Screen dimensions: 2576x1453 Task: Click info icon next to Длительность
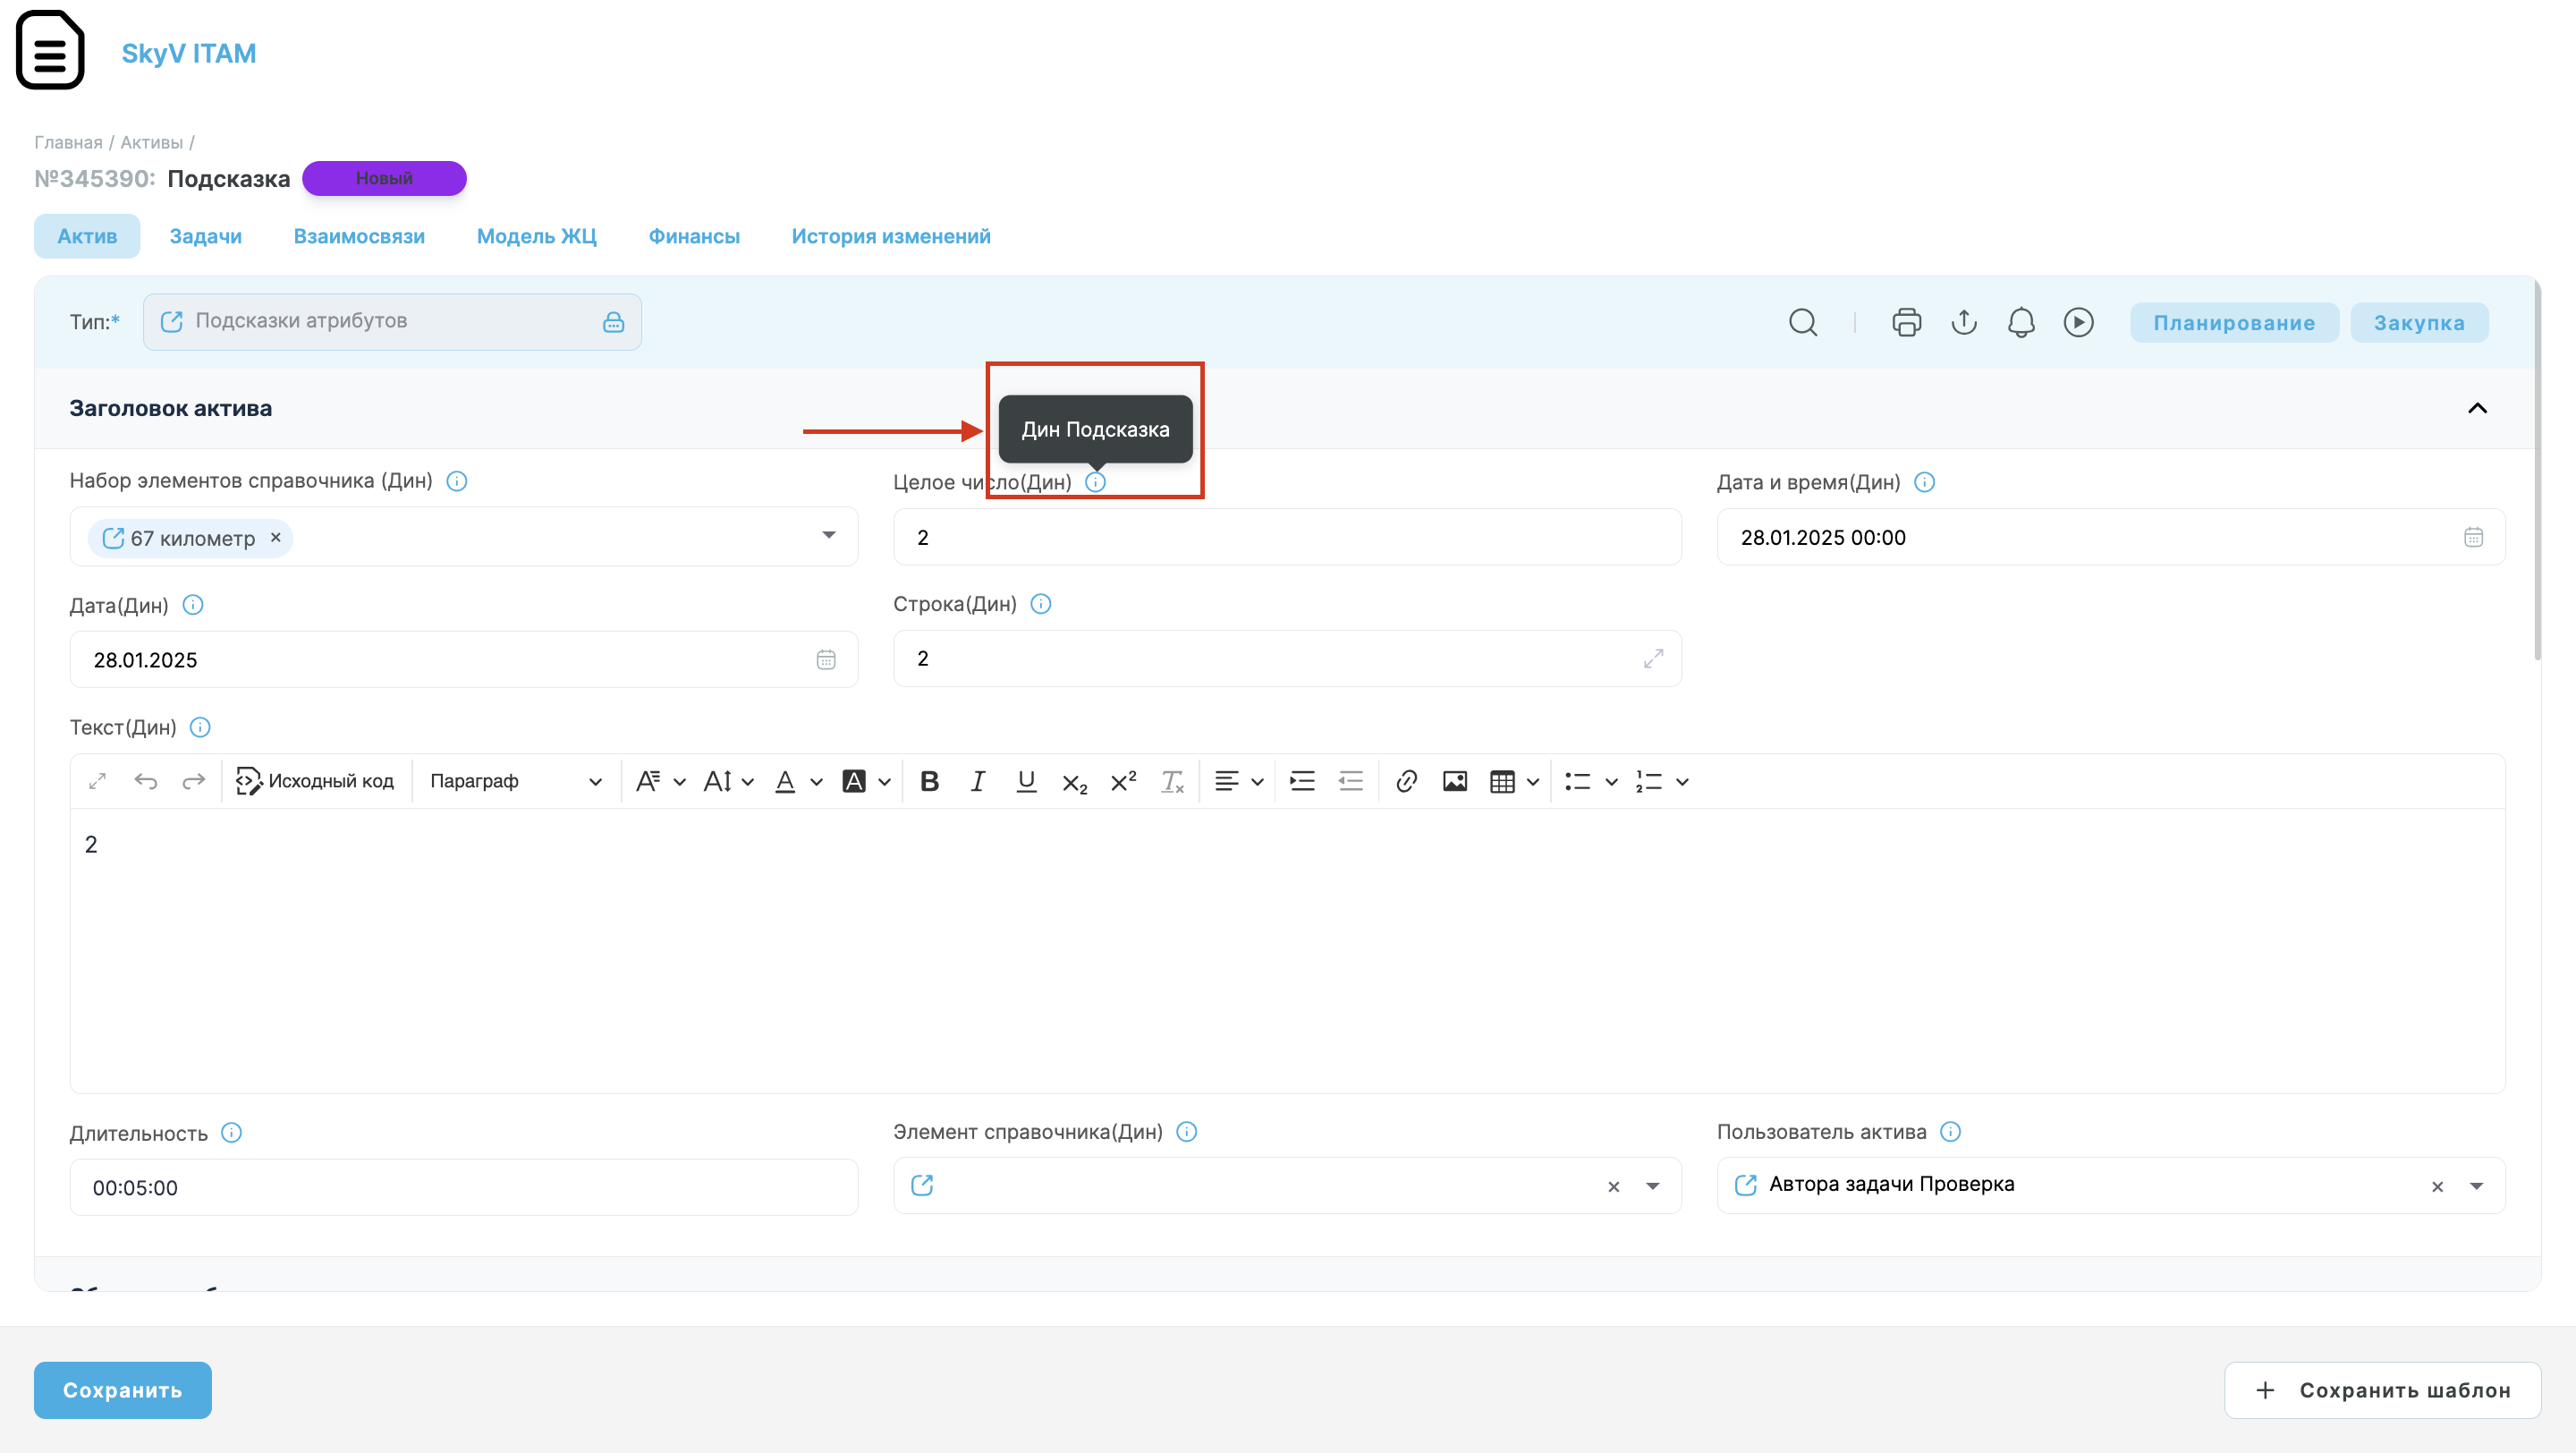pos(231,1132)
